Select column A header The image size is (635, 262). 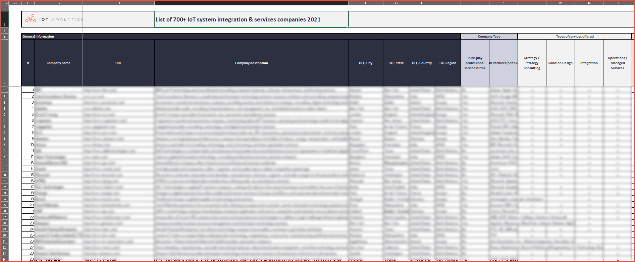tap(15, 3)
